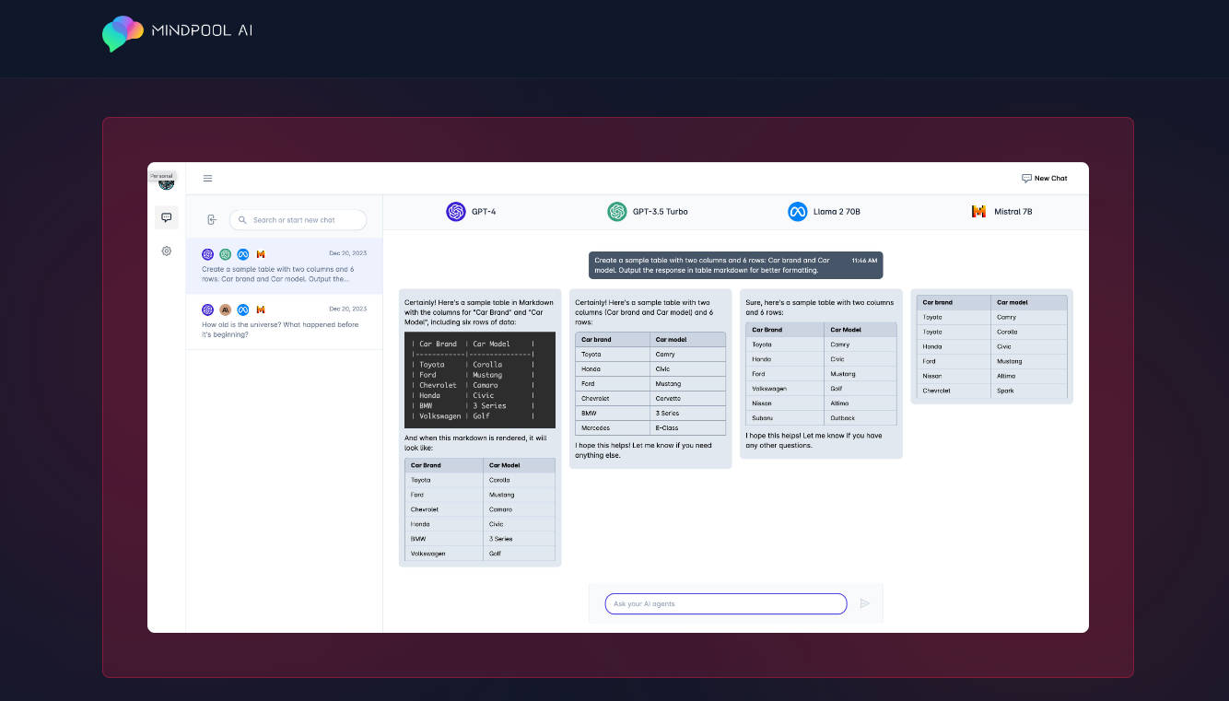
Task: Collapse the chat list panel icon
Action: [x=212, y=220]
